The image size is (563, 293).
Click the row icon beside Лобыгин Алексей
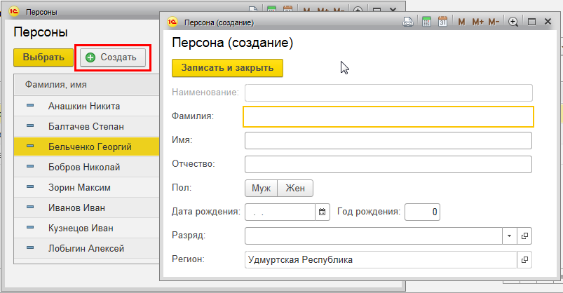click(30, 247)
